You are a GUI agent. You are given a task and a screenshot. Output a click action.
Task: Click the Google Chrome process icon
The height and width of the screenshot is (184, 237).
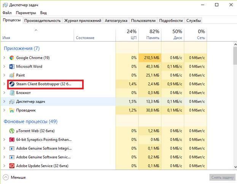pyautogui.click(x=12, y=58)
